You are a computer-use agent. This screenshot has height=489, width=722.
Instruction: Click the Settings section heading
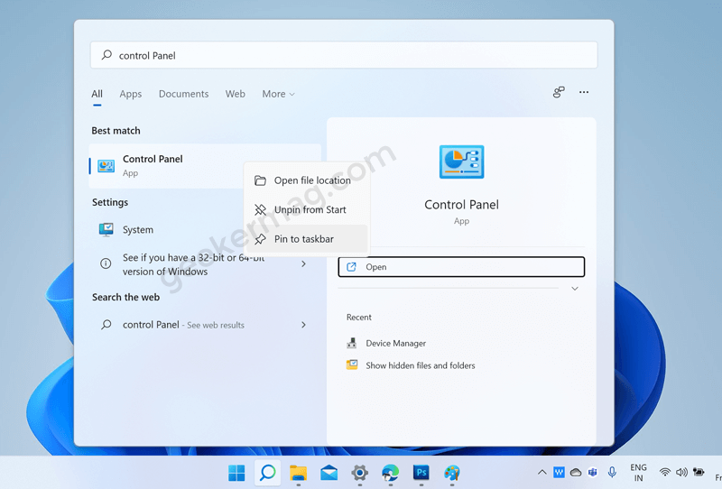[x=110, y=203]
